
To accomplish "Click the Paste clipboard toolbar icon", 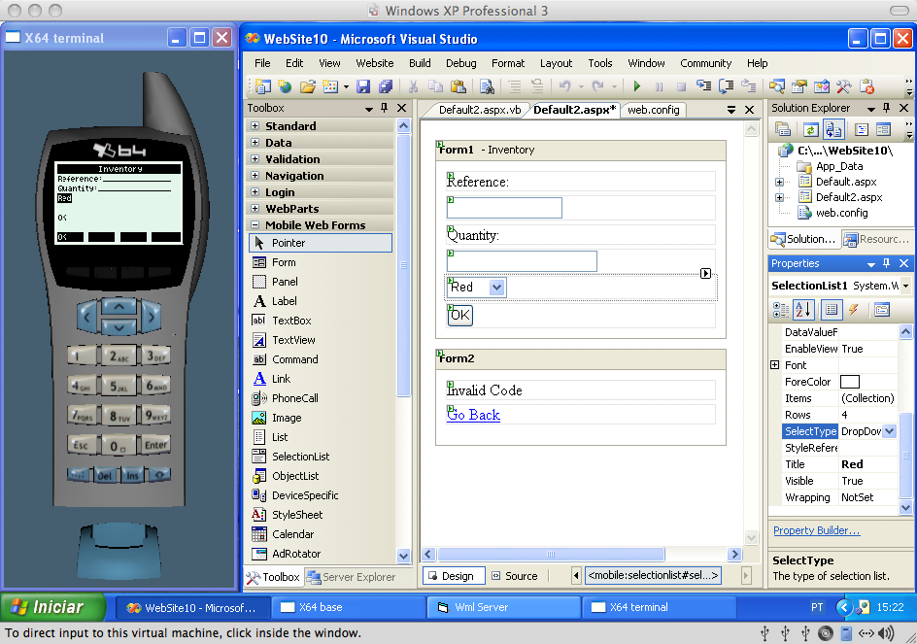I will point(458,86).
